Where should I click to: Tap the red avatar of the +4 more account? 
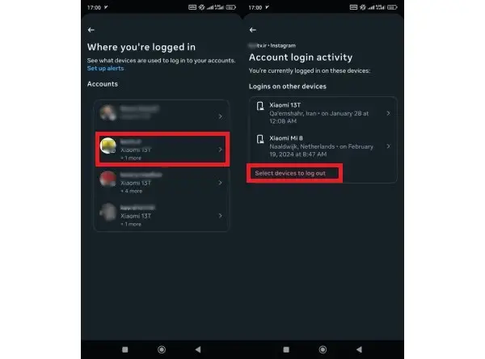108,180
